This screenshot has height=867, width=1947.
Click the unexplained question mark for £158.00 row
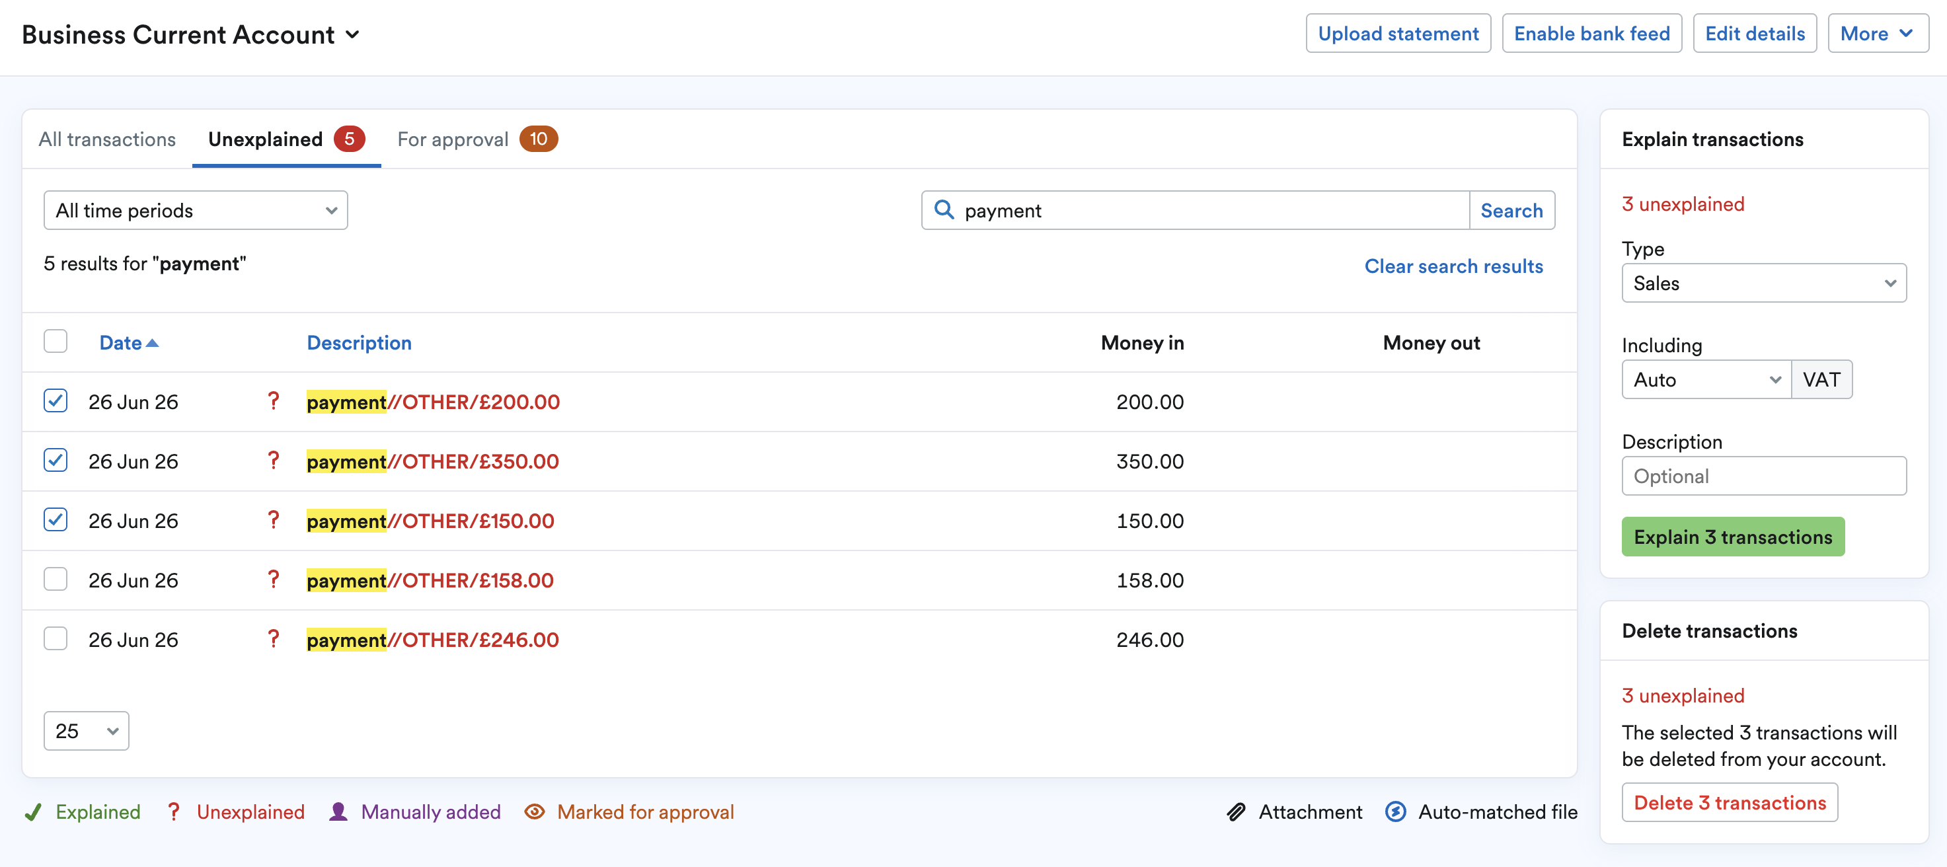coord(274,580)
